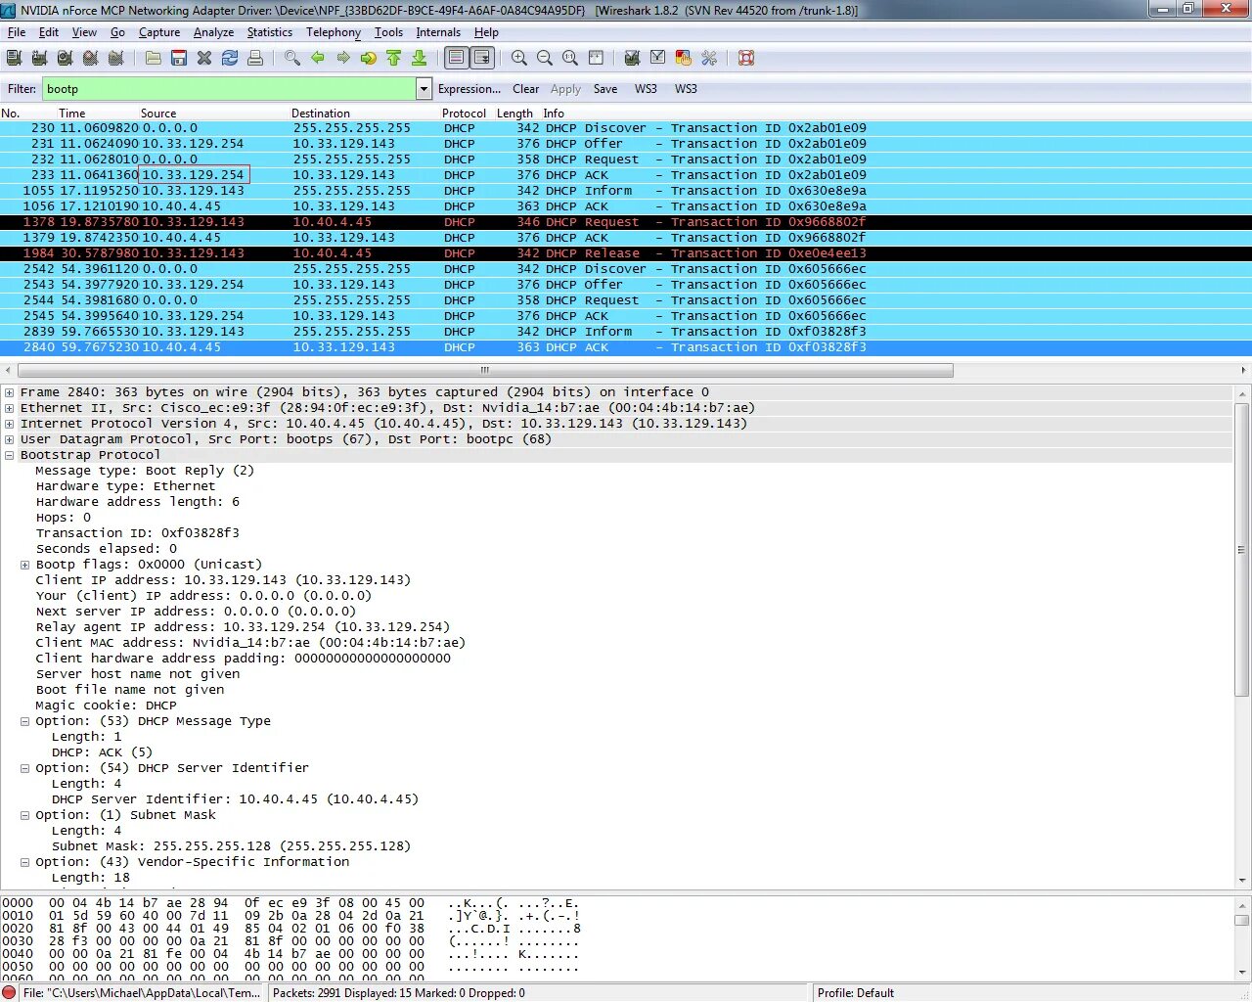Screen dimensions: 1252x1002
Task: Open preferences wrench icon
Action: [709, 58]
